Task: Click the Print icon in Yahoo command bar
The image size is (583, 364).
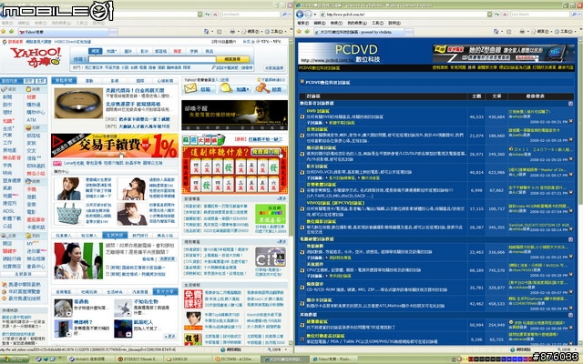Action: point(232,32)
